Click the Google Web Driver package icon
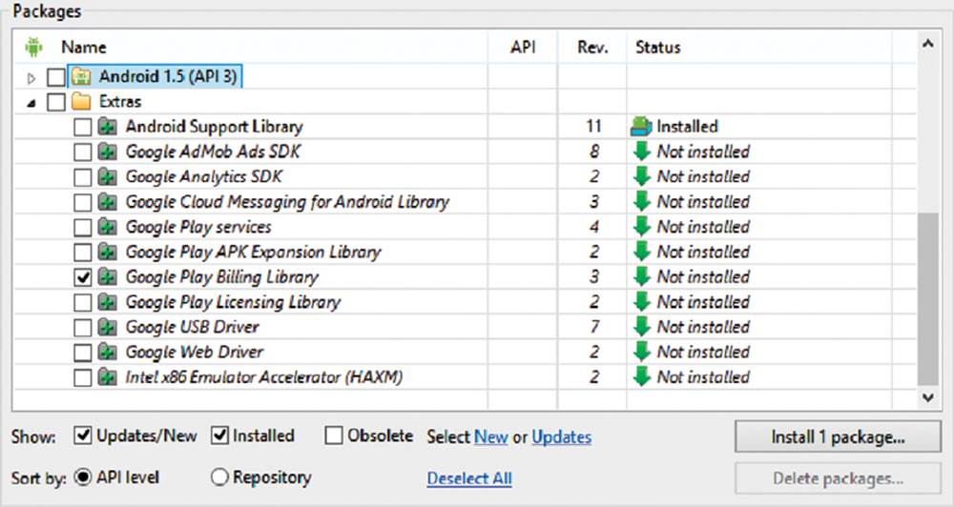Screen dimensions: 954x507 point(108,352)
